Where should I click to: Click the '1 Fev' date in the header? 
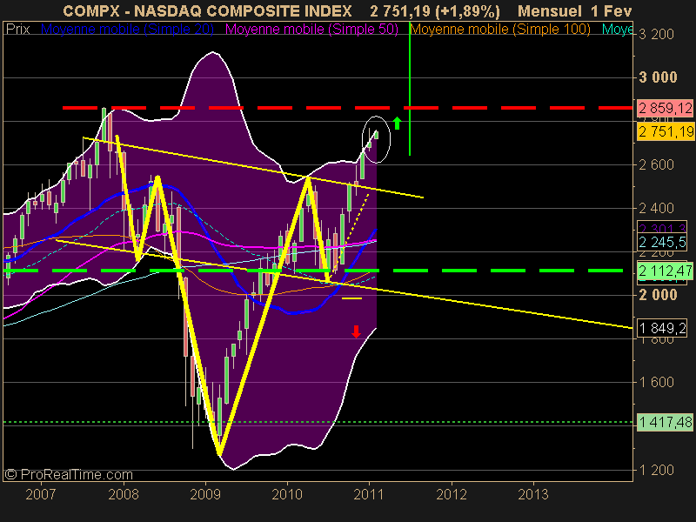[x=612, y=10]
